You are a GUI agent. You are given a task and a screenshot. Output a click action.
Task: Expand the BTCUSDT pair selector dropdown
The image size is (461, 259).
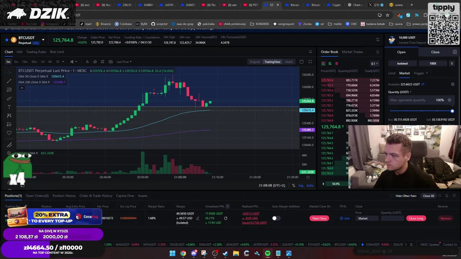pyautogui.click(x=43, y=40)
